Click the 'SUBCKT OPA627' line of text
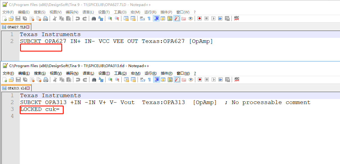This screenshot has height=164, width=340. pyautogui.click(x=116, y=41)
